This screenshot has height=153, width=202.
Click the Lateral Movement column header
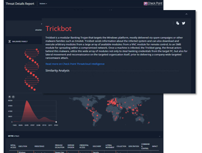click(x=110, y=146)
